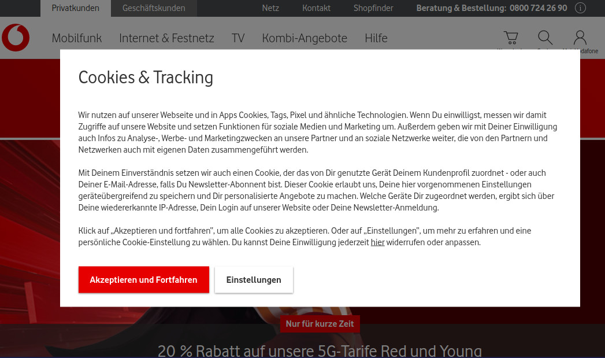The image size is (605, 358).
Task: Open cookie Einstellungen button
Action: 254,280
